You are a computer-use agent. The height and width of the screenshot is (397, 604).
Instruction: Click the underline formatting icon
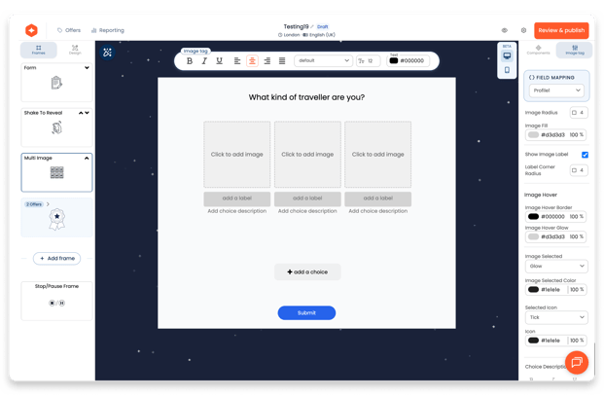[219, 61]
